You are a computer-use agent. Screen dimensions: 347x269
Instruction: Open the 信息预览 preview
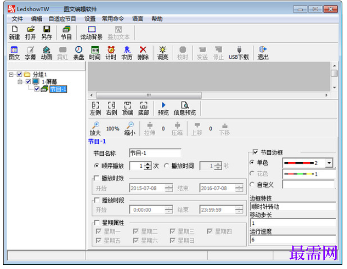click(185, 109)
